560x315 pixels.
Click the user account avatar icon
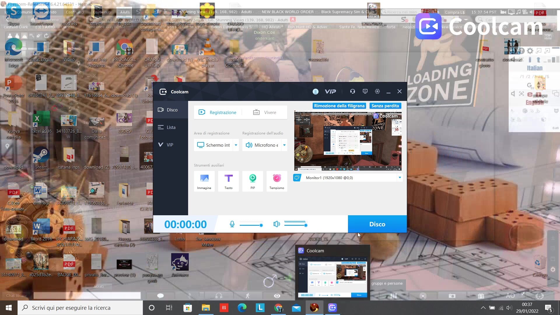[315, 92]
